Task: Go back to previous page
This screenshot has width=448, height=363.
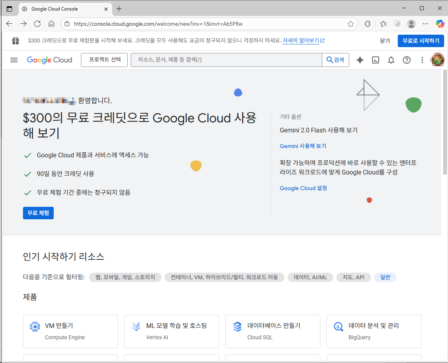Action: (x=9, y=24)
